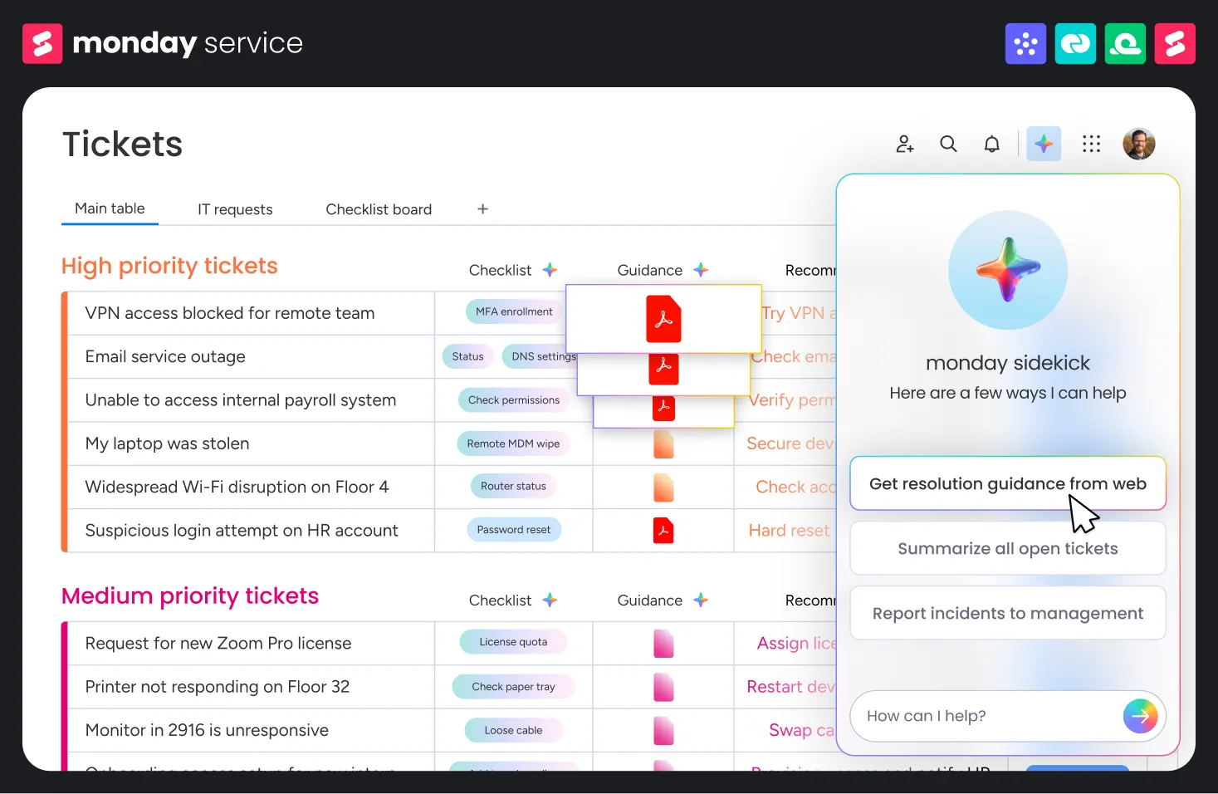Open guidance file for unresponsive monitor ticket

click(663, 730)
